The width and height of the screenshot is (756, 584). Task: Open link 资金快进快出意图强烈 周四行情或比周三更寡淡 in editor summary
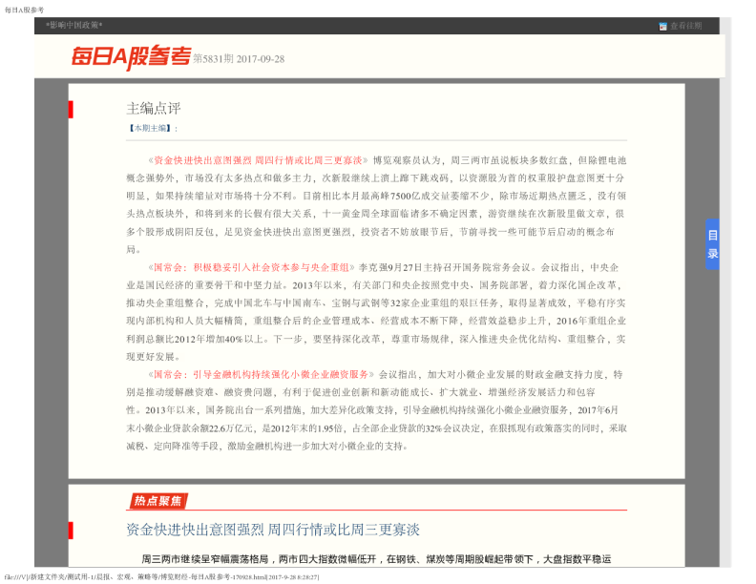coord(258,160)
